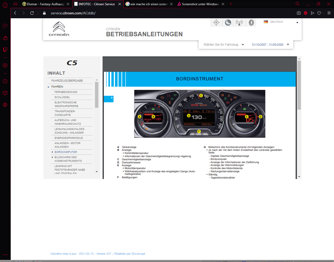The image size is (334, 262).
Task: Open Extensions cube icon in sidebar
Action: [5, 93]
